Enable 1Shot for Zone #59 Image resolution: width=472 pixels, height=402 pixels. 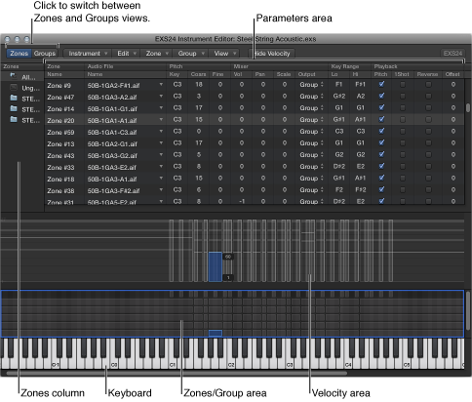(x=403, y=132)
